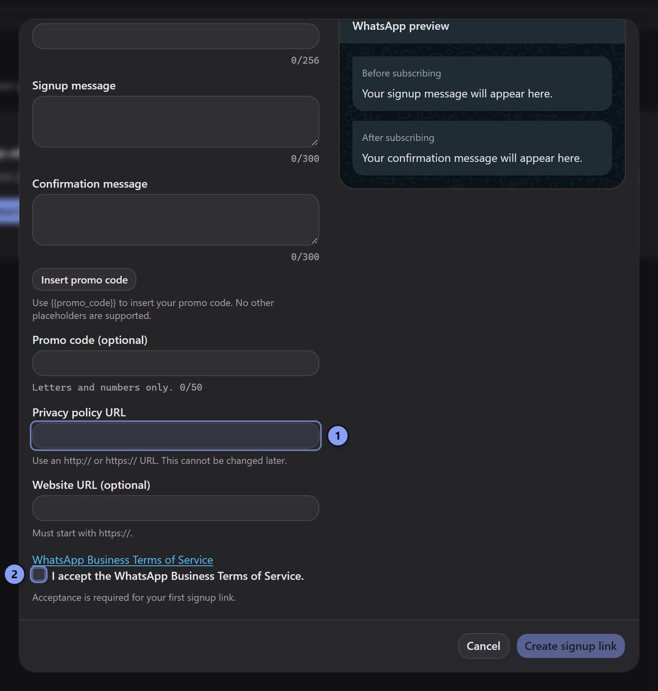Select the 'Your signup message will appear here.' preview text
Screen dimensions: 658x691
[457, 93]
